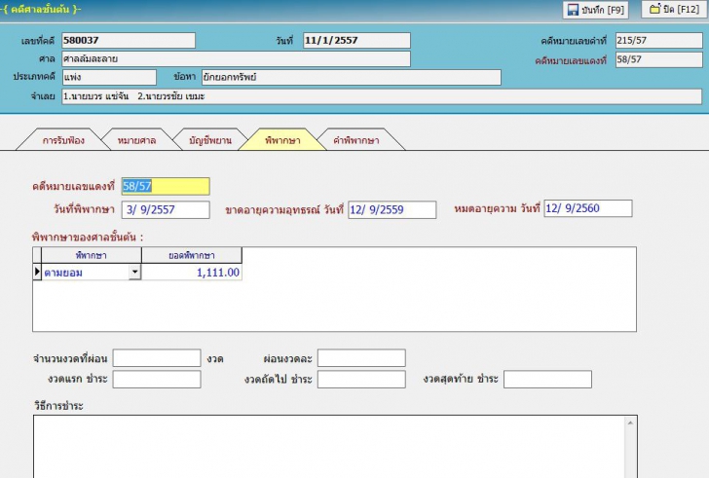Screen dimensions: 709x478
Task: Click the พิพากษา column header
Action: [x=92, y=255]
